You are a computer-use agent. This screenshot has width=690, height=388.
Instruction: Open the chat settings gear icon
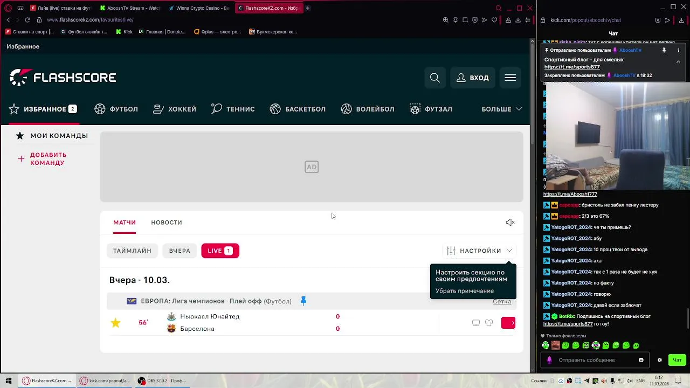click(x=659, y=360)
